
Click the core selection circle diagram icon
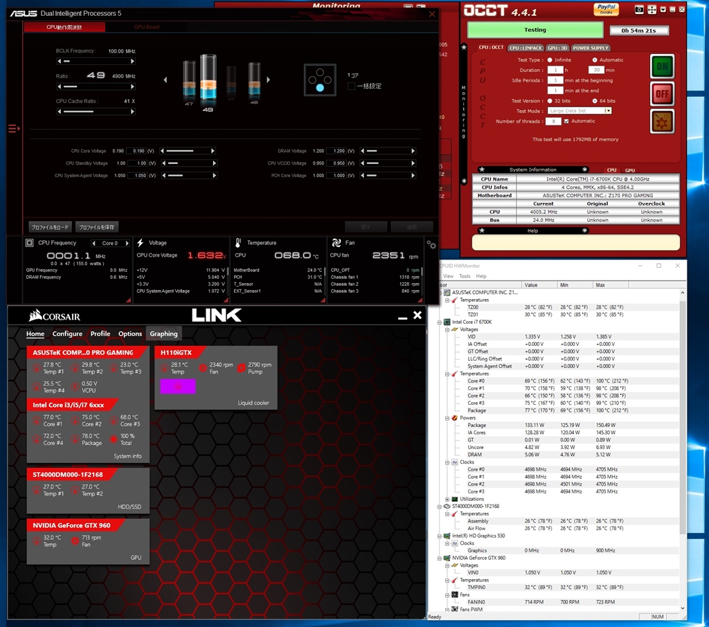320,80
